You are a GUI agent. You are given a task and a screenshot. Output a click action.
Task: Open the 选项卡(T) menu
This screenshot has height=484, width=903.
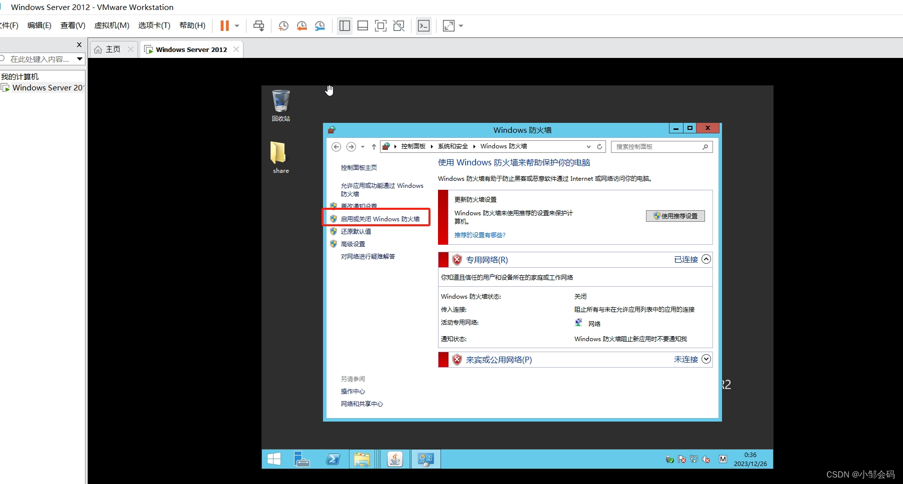click(154, 25)
